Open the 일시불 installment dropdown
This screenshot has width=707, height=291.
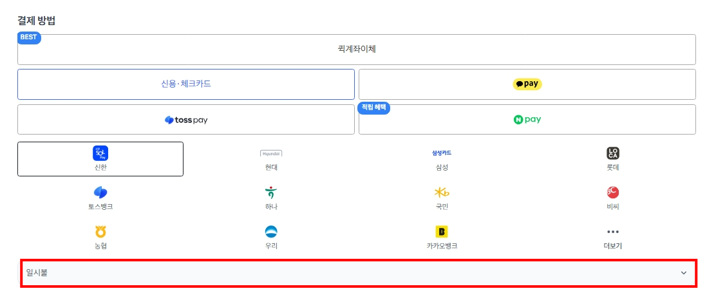click(359, 273)
